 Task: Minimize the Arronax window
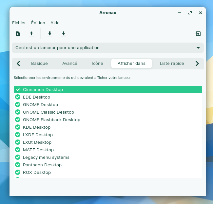(179, 13)
